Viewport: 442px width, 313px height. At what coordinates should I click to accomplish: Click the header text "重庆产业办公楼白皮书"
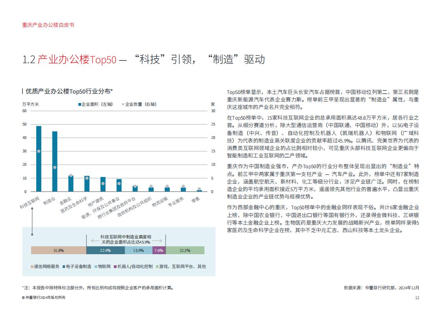point(48,25)
